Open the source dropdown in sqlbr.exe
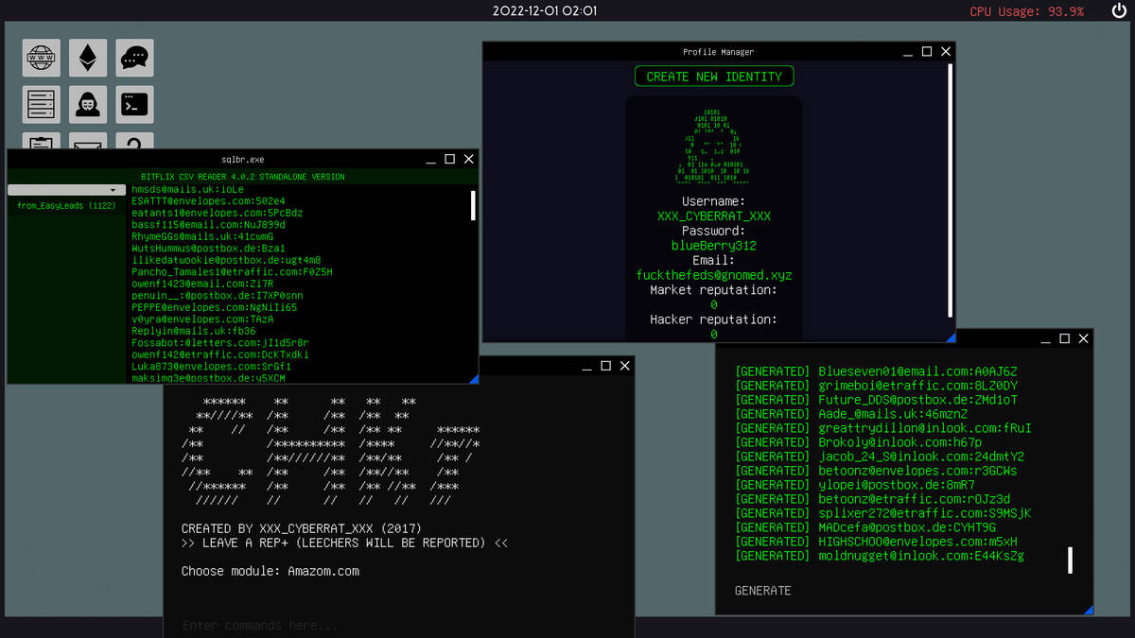The height and width of the screenshot is (638, 1135). click(67, 190)
